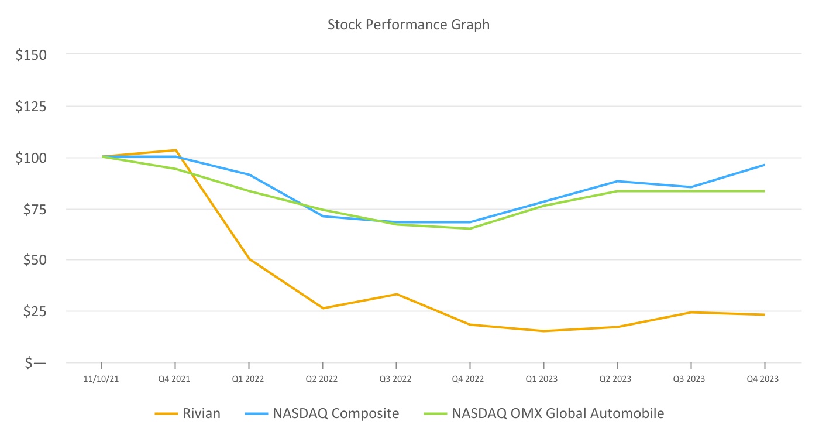The width and height of the screenshot is (819, 445).
Task: Select the Q3 2022 axis label
Action: pyautogui.click(x=396, y=379)
